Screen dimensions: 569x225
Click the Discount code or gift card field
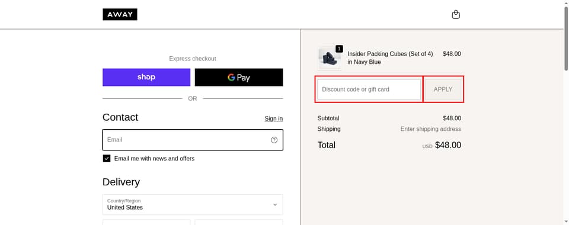pos(369,89)
